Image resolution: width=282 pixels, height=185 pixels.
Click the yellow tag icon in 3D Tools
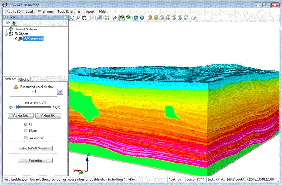tap(8, 23)
